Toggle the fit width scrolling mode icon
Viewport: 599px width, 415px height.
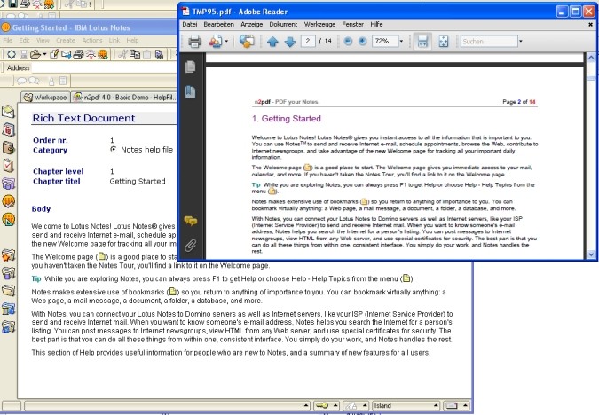tap(422, 41)
